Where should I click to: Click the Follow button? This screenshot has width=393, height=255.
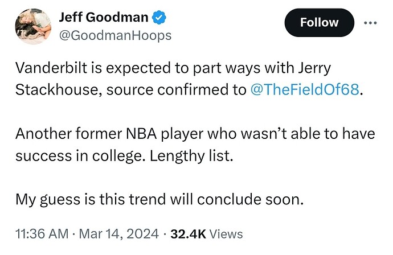pyautogui.click(x=318, y=23)
